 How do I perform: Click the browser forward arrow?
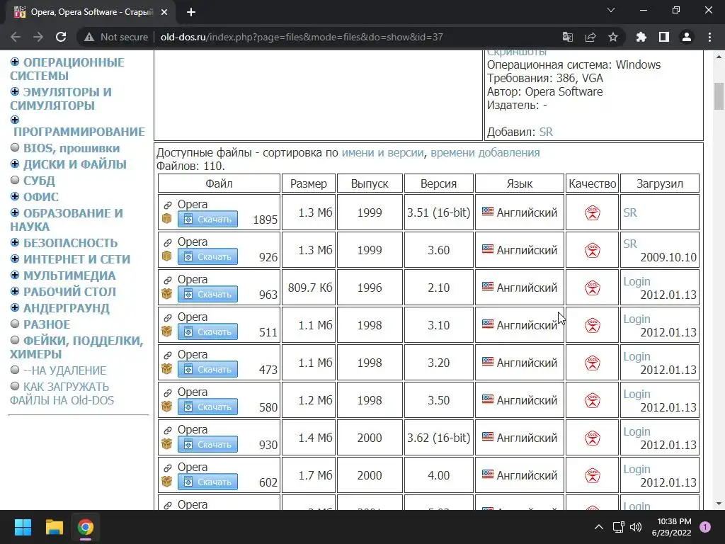click(x=38, y=37)
